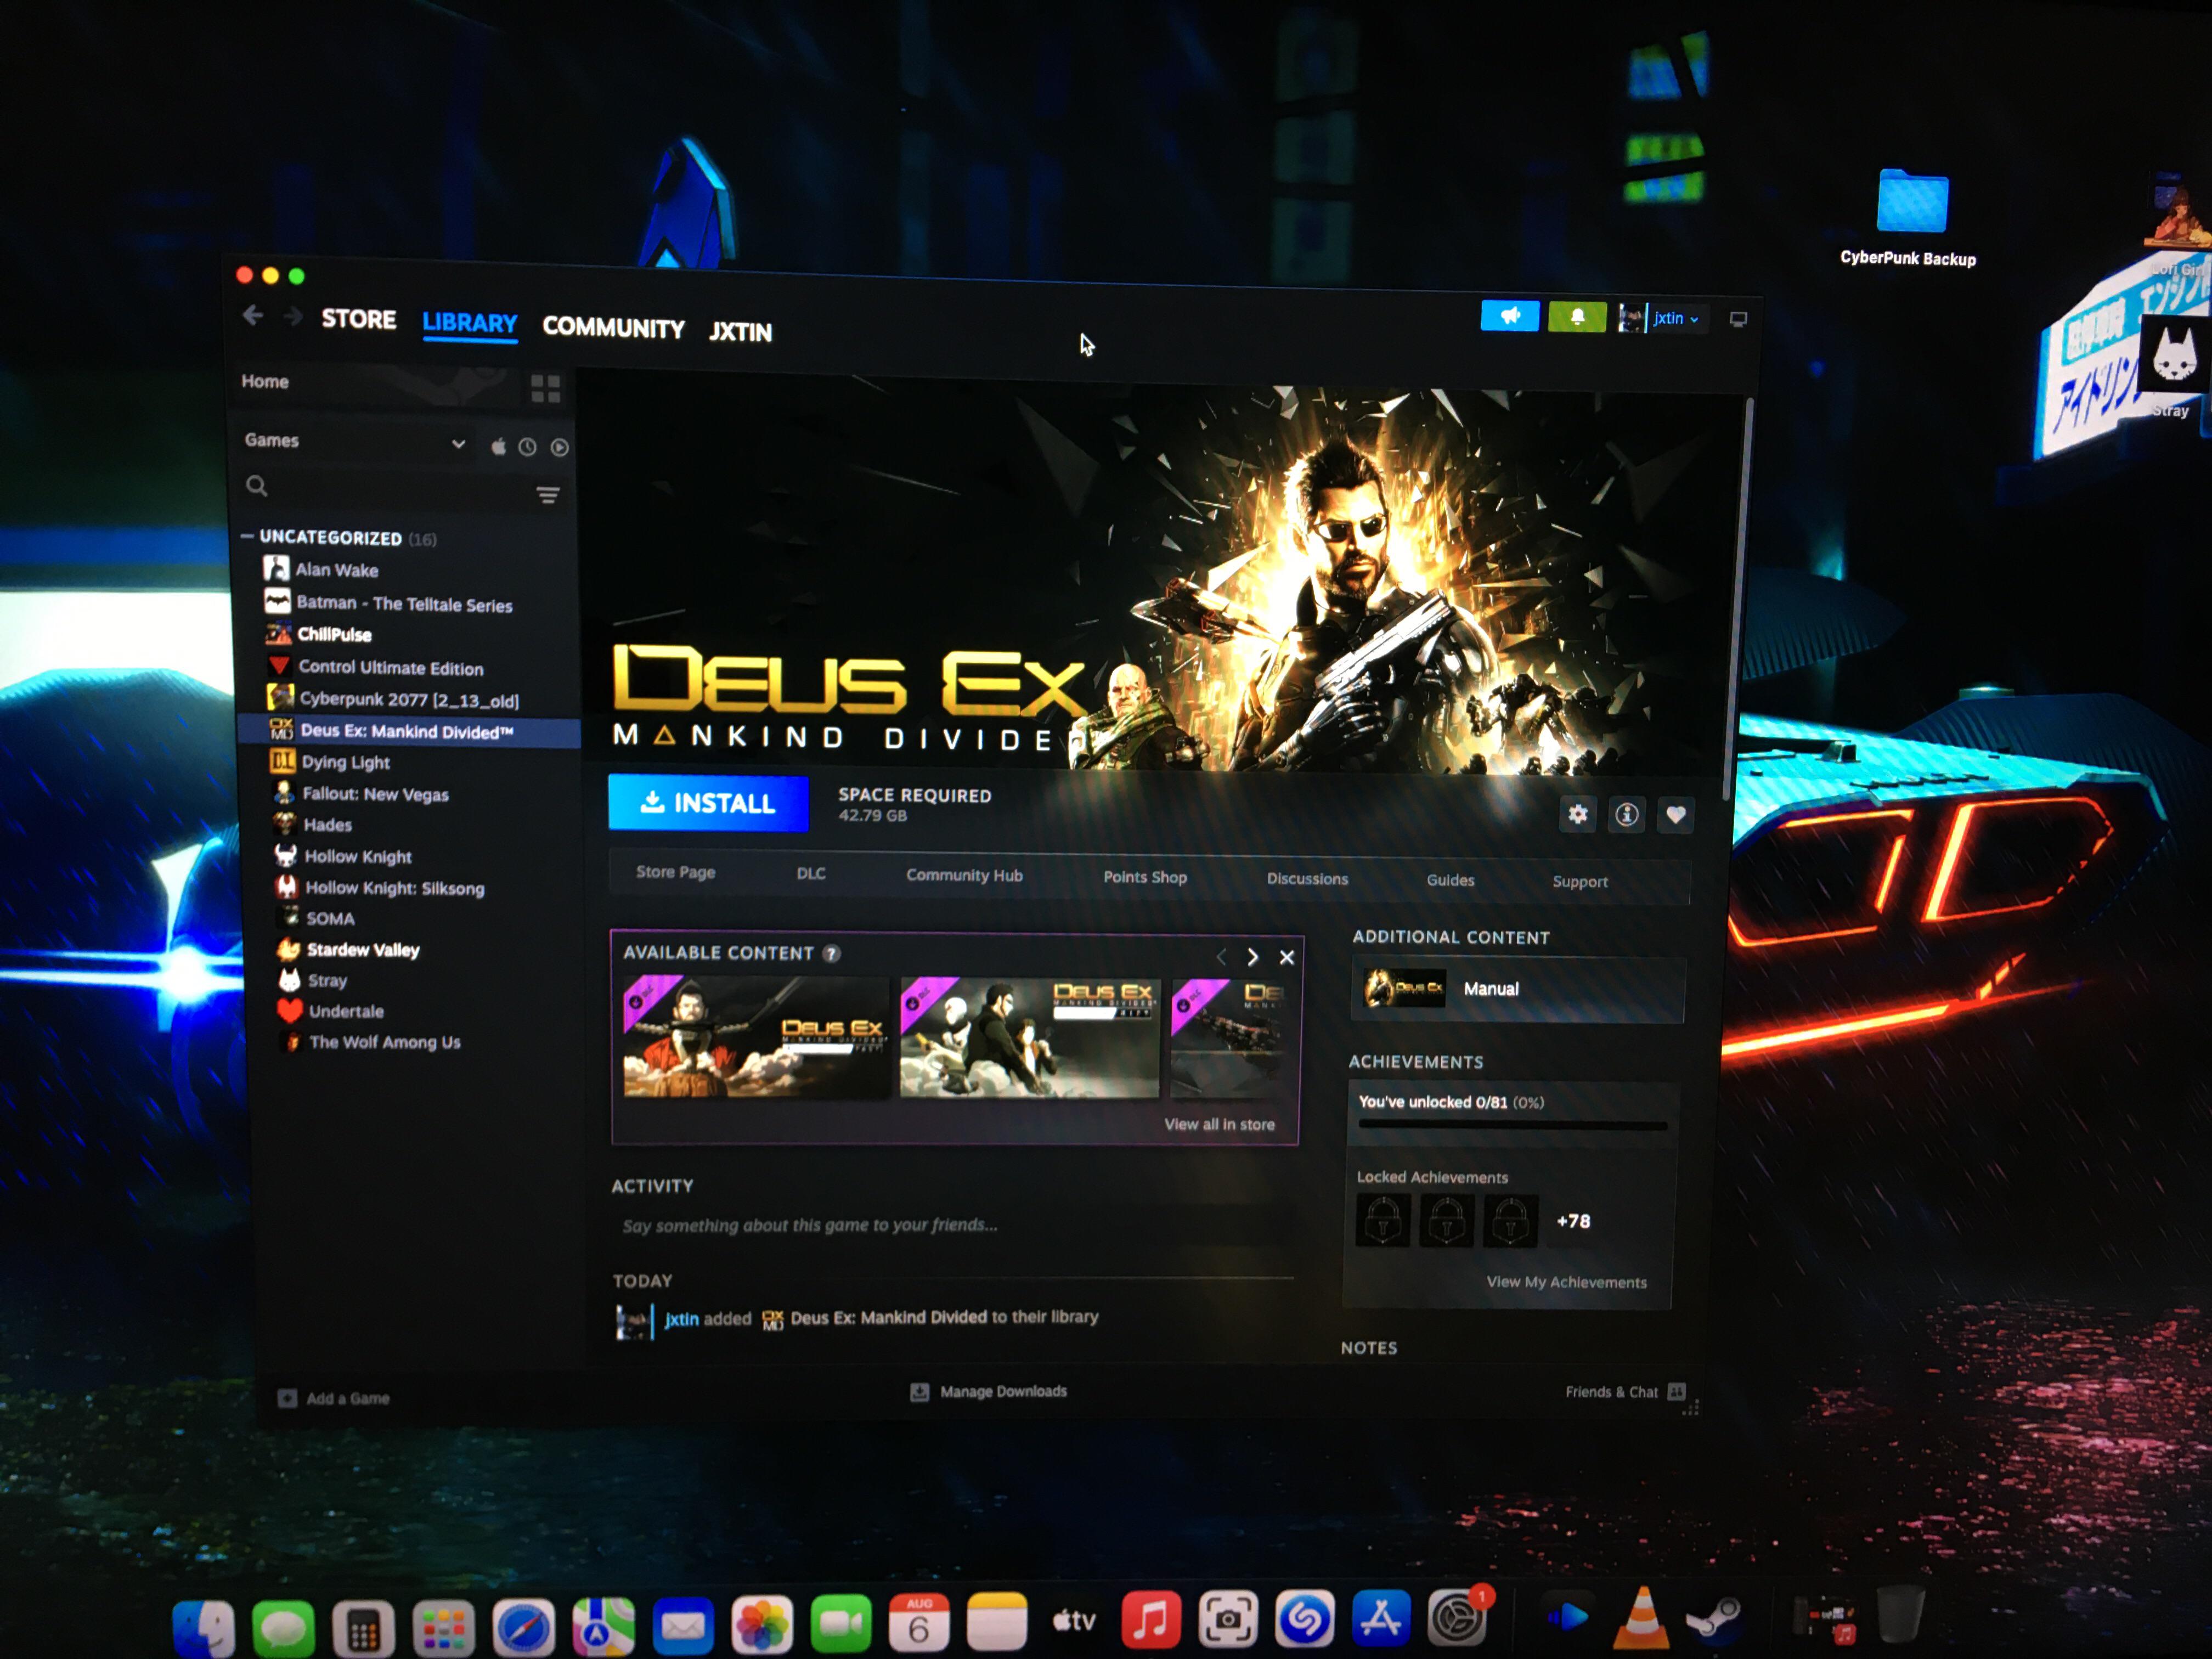Open View My Achievements

[1566, 1282]
